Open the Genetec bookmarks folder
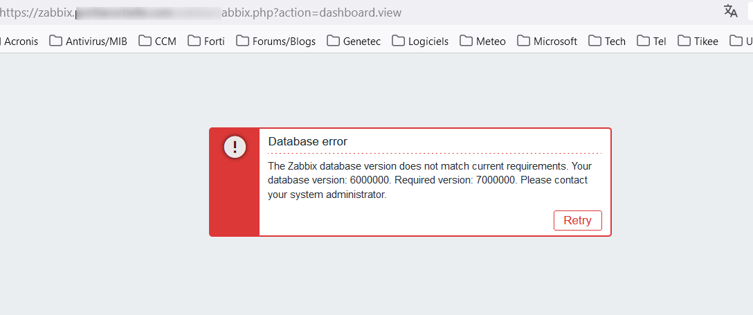753x315 pixels. 354,42
